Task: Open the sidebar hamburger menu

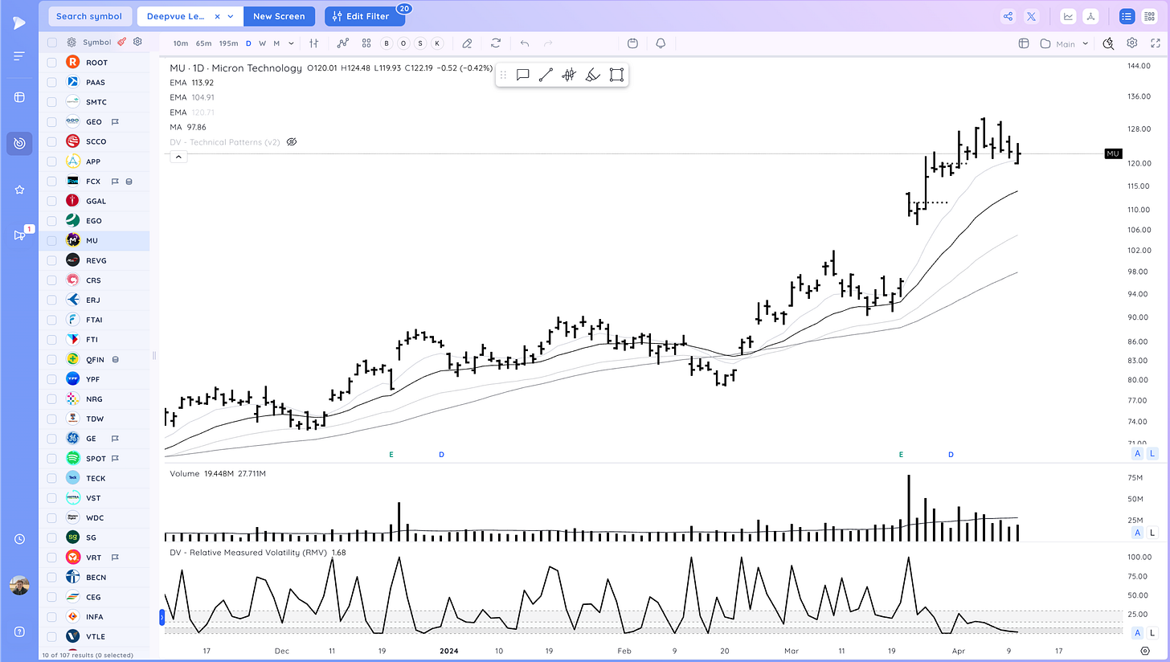Action: point(19,55)
